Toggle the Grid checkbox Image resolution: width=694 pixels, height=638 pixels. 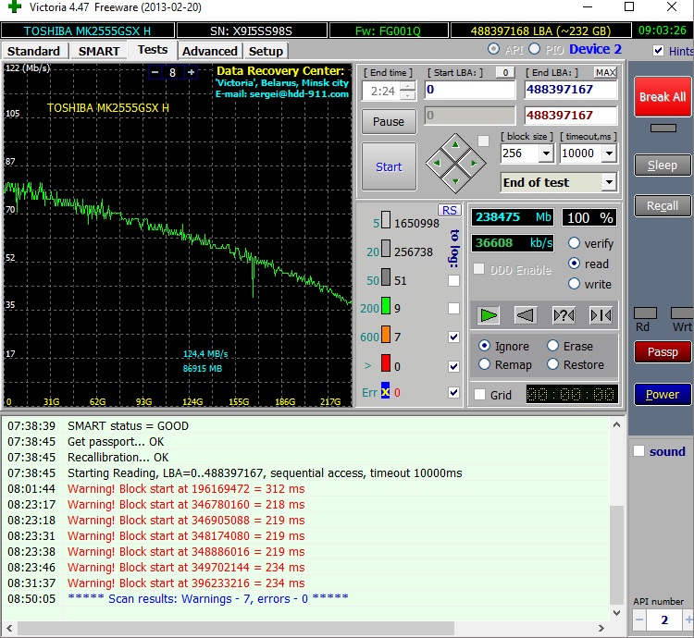[479, 395]
